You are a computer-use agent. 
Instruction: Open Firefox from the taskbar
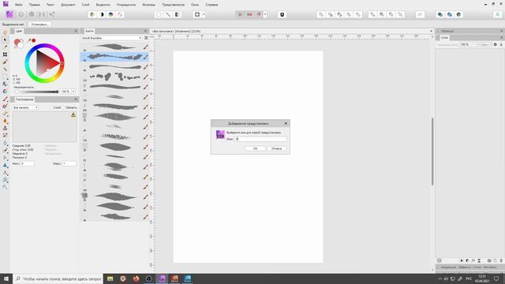136,278
